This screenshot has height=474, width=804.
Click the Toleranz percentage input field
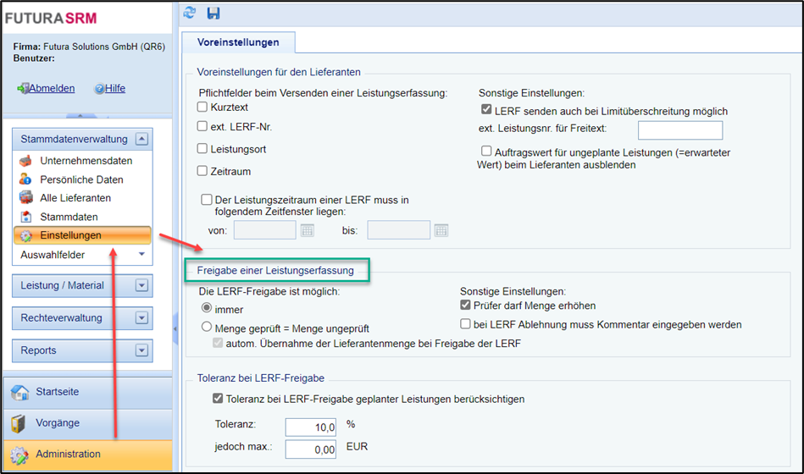[x=311, y=427]
